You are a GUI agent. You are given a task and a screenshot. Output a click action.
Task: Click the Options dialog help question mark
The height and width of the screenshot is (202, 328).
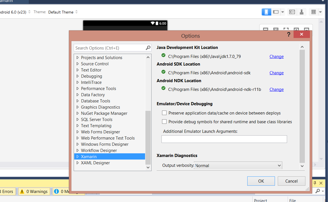tap(289, 34)
